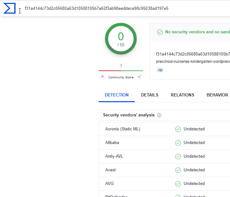The image size is (230, 197).
Task: Click the Undetected check icon for Alibaba
Action: 178,143
